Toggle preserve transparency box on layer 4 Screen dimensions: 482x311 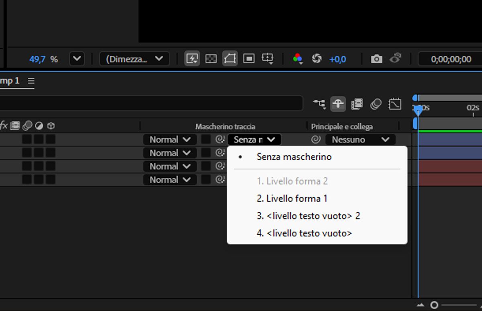(x=206, y=180)
